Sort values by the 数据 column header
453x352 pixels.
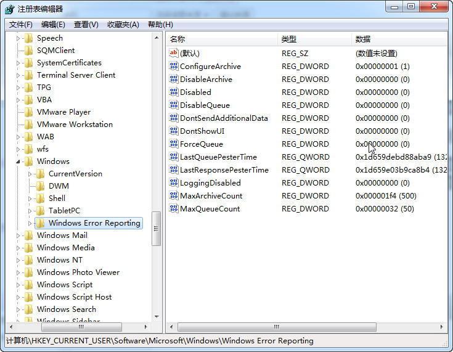pos(399,39)
